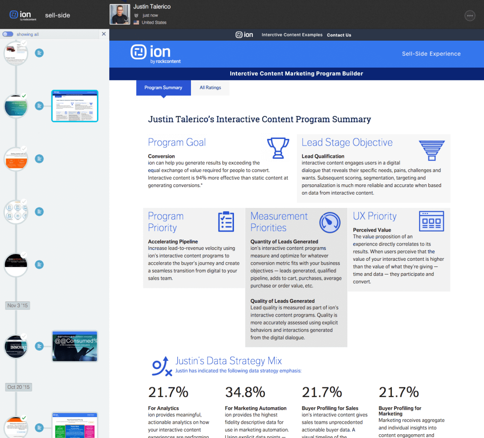Click the Lead Stage Objective funnel icon

click(x=432, y=150)
